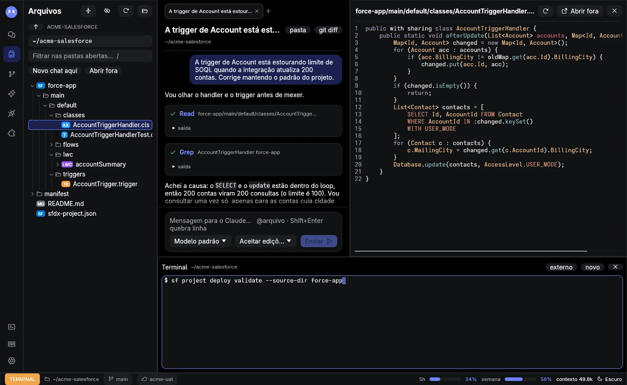Image resolution: width=627 pixels, height=385 pixels.
Task: Expand the Grep step saída output
Action: [181, 167]
